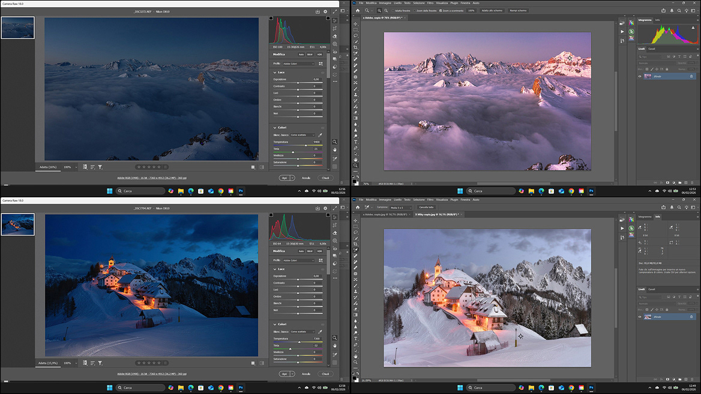
Task: Select the Move tool in Photoshop toolbar
Action: click(x=355, y=24)
